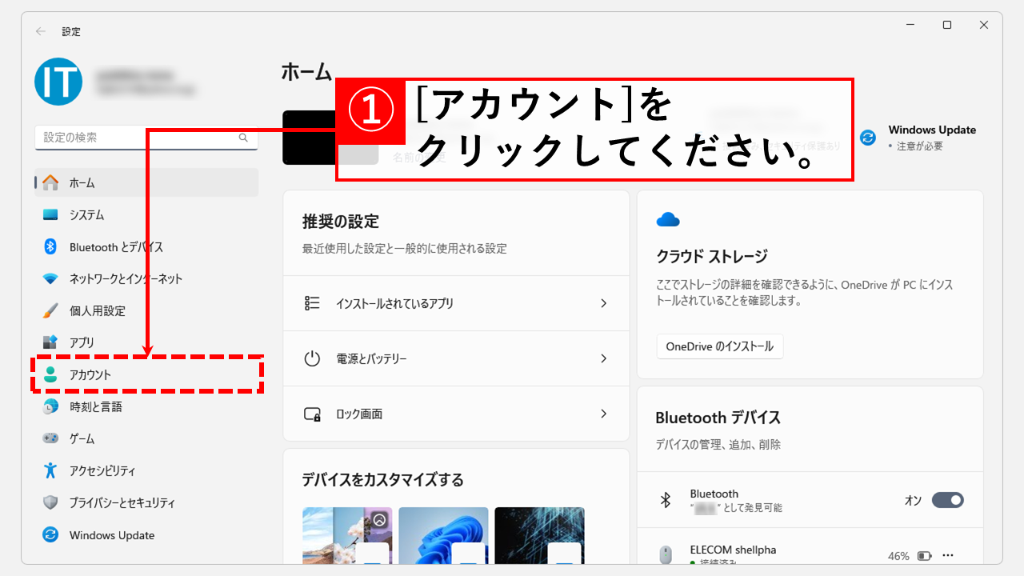Viewport: 1024px width, 576px height.
Task: Click the デバイスをカスタマイズする heading
Action: click(x=382, y=480)
